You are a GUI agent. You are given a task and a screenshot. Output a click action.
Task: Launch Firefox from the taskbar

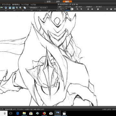click(x=44, y=113)
